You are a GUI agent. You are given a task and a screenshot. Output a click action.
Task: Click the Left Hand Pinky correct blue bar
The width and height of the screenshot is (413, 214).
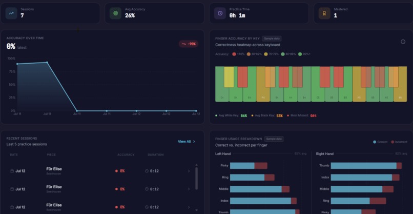pyautogui.click(x=242, y=166)
